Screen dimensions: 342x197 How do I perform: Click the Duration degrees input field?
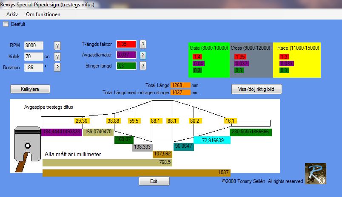coord(34,68)
